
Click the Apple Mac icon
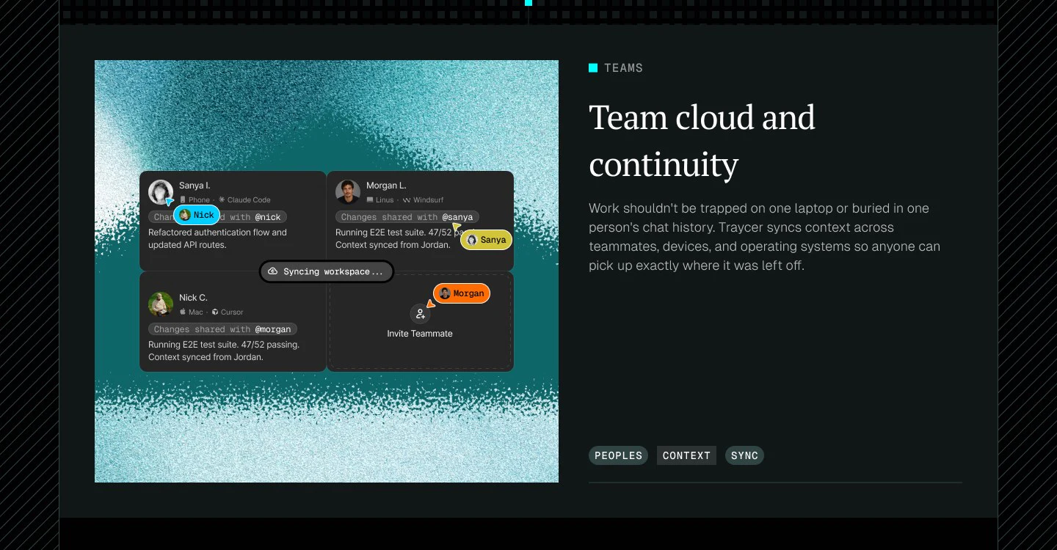click(183, 312)
